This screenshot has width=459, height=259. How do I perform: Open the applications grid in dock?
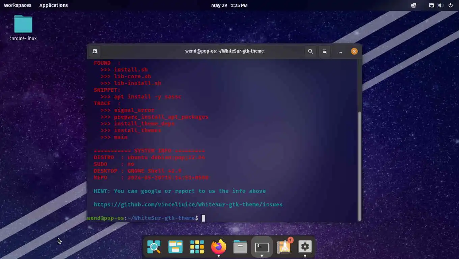point(197,247)
